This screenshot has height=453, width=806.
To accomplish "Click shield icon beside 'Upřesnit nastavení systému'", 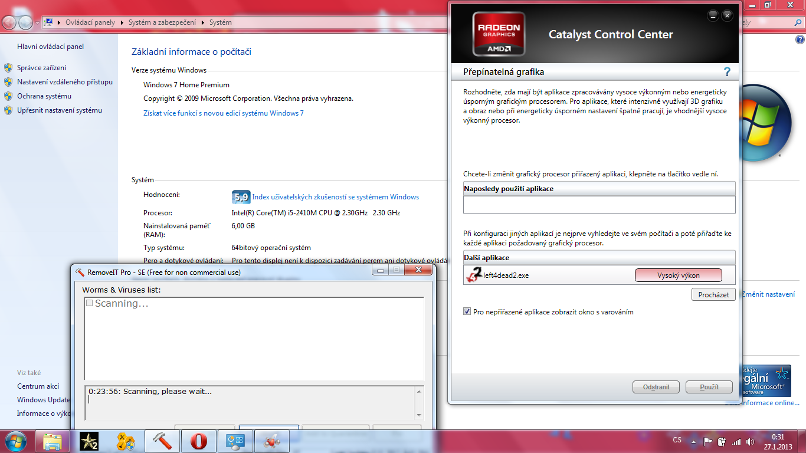I will point(8,110).
